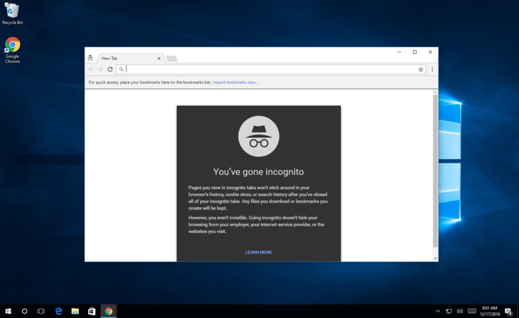Click the paragraph starting "However, you aren't invisible"
The height and width of the screenshot is (318, 519).
(x=257, y=224)
